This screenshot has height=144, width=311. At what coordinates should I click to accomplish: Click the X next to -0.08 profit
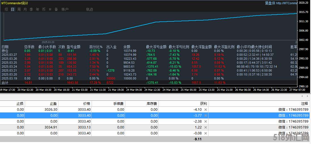[206, 133]
